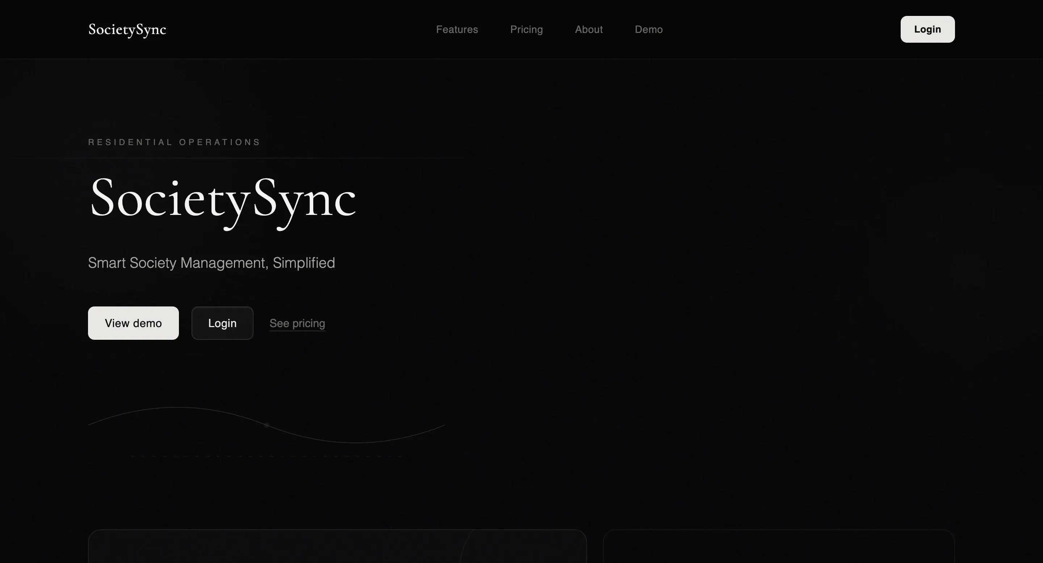Launch the product demo from the hero button
Image resolution: width=1043 pixels, height=563 pixels.
tap(133, 323)
